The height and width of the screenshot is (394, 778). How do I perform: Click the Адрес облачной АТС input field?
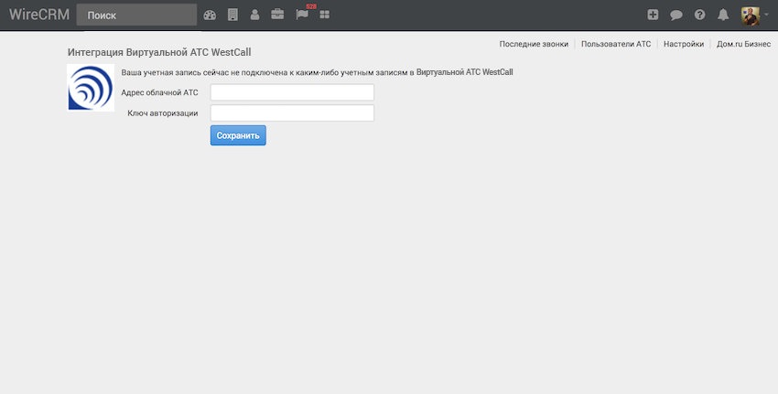[292, 92]
